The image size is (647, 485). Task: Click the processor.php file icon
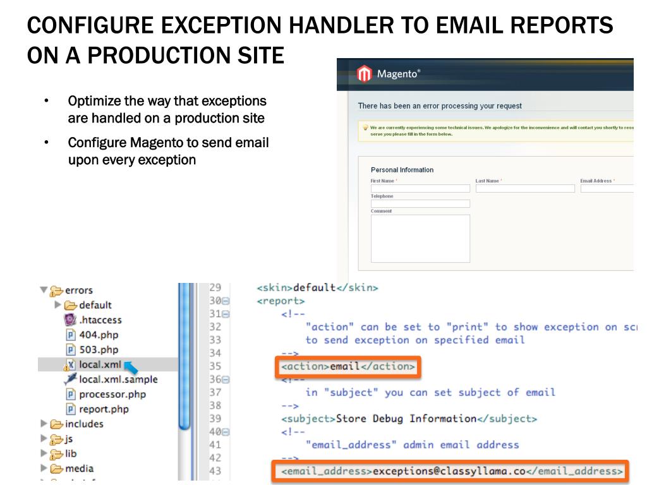point(71,394)
